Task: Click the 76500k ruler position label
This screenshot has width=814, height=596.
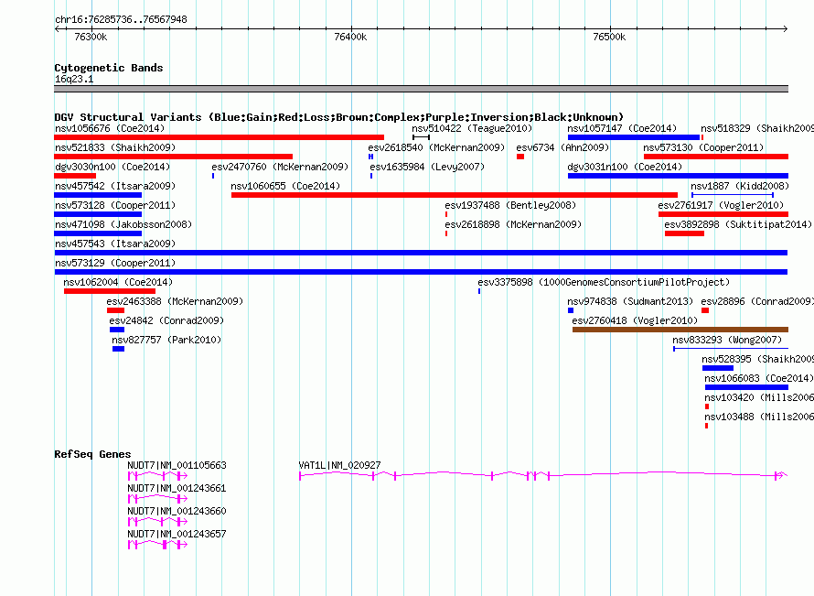Action: pos(609,37)
